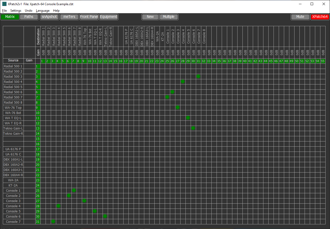
Task: Open the snApshot view
Action: click(49, 17)
